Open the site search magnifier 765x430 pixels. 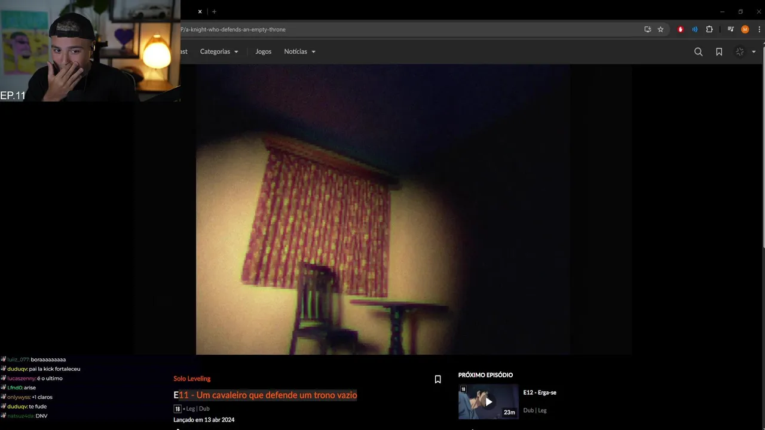point(698,52)
